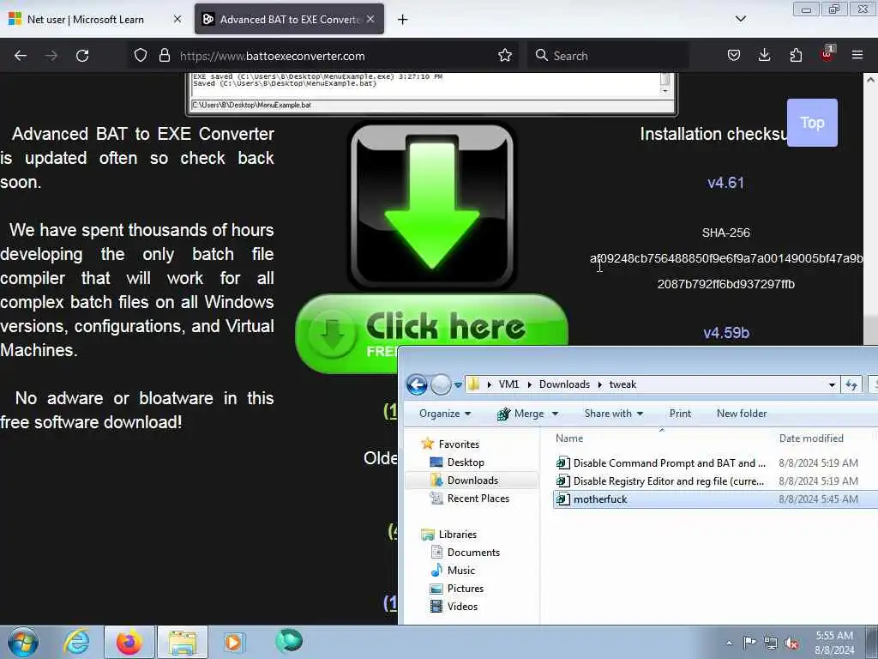Open Firefox downloads panel
This screenshot has height=659, width=878.
pos(764,56)
